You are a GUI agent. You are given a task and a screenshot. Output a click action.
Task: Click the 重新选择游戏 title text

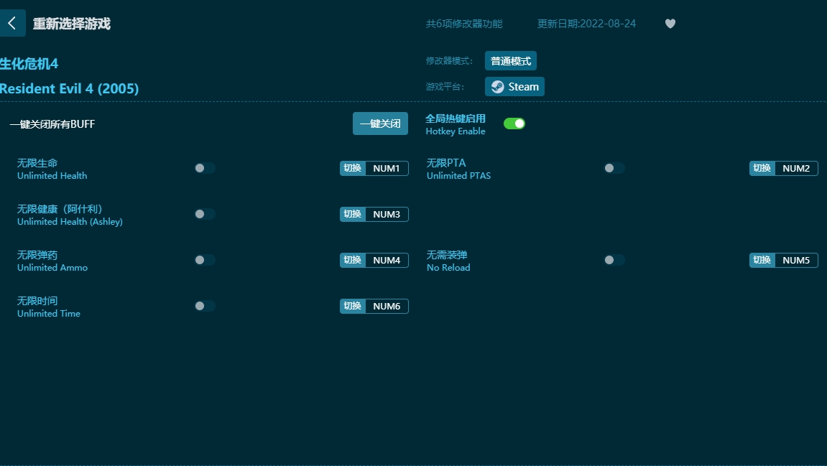72,24
